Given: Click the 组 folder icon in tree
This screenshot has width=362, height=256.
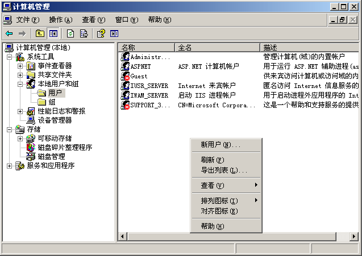Looking at the screenshot, I should pyautogui.click(x=42, y=102).
